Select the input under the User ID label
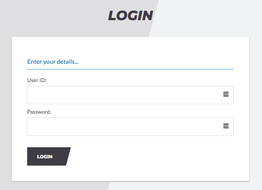Image resolution: width=262 pixels, height=190 pixels. pos(130,95)
